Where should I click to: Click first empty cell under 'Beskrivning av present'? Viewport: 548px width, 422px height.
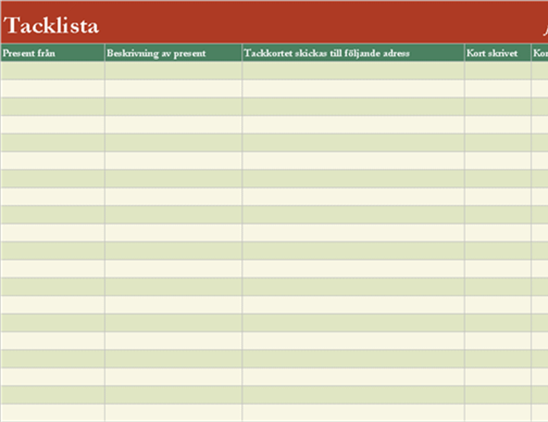[173, 71]
